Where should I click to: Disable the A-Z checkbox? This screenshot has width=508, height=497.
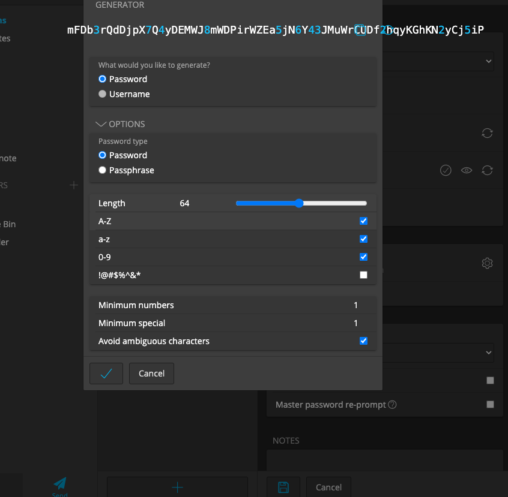tap(363, 221)
